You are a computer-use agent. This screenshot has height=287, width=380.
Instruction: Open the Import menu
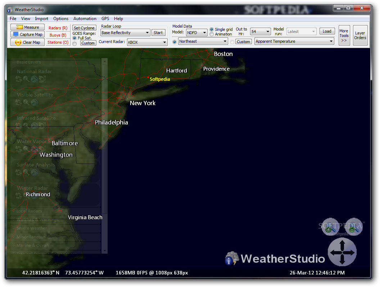coord(41,19)
